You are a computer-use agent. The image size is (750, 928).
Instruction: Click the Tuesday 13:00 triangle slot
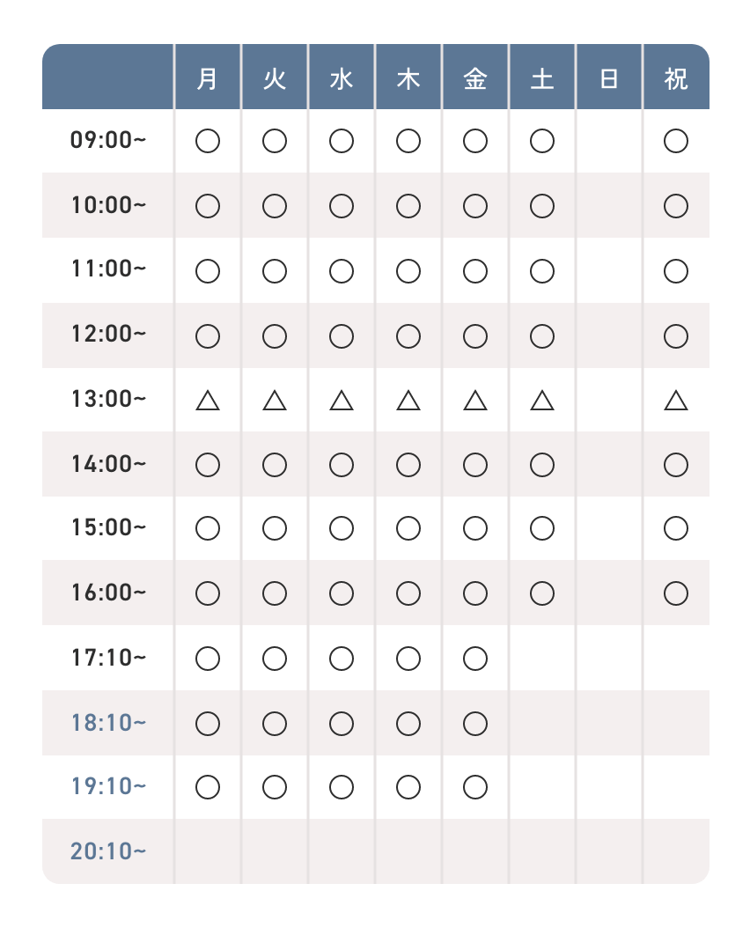[x=275, y=401]
